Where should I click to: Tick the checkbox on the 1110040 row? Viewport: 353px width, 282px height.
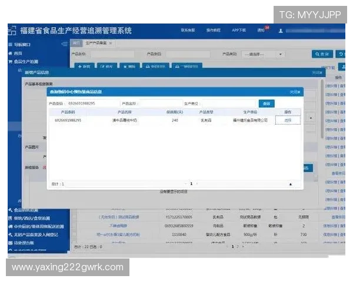click(x=74, y=234)
